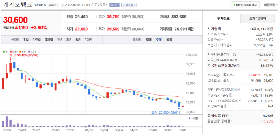Click the 시가 29,550 value
Image resolution: width=279 pixels, height=134 pixels.
click(x=81, y=29)
